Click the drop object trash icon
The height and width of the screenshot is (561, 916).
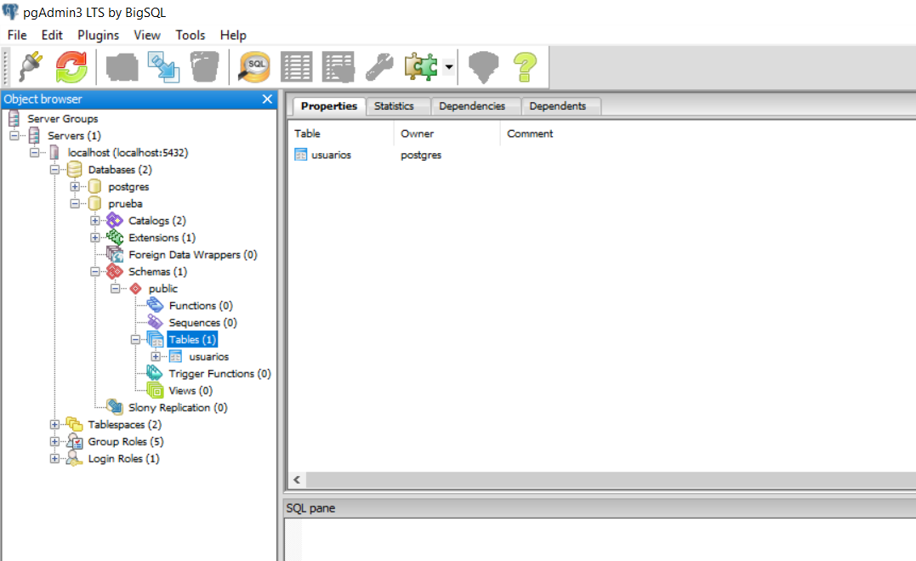tap(205, 66)
